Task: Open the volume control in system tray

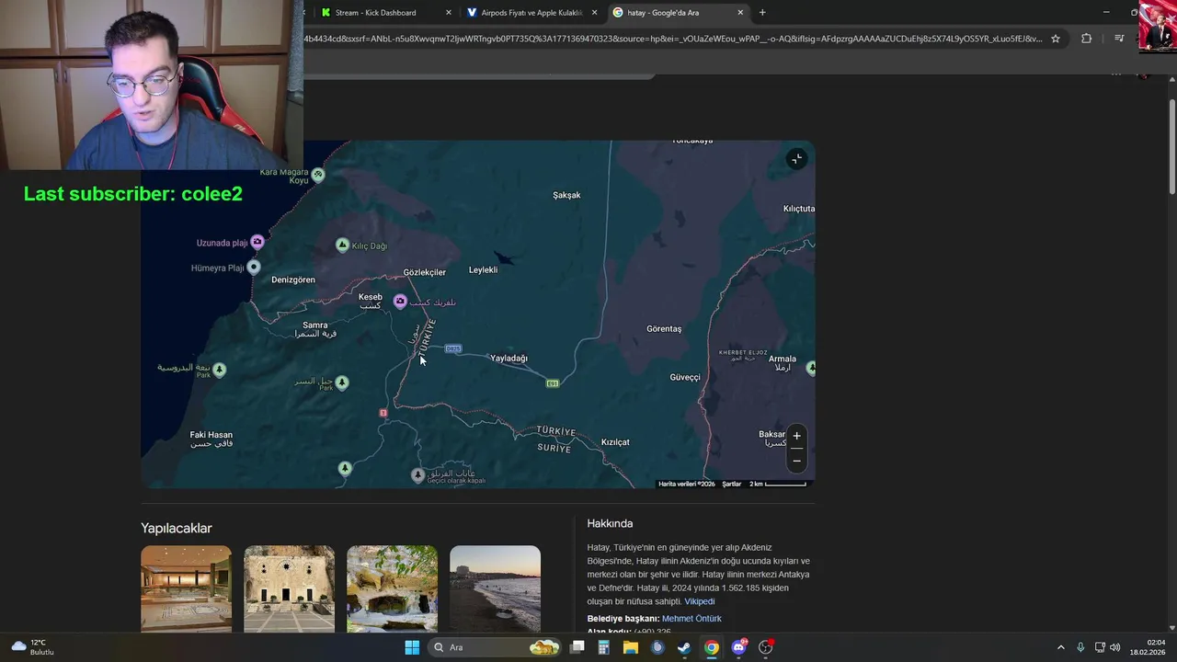Action: (1114, 647)
